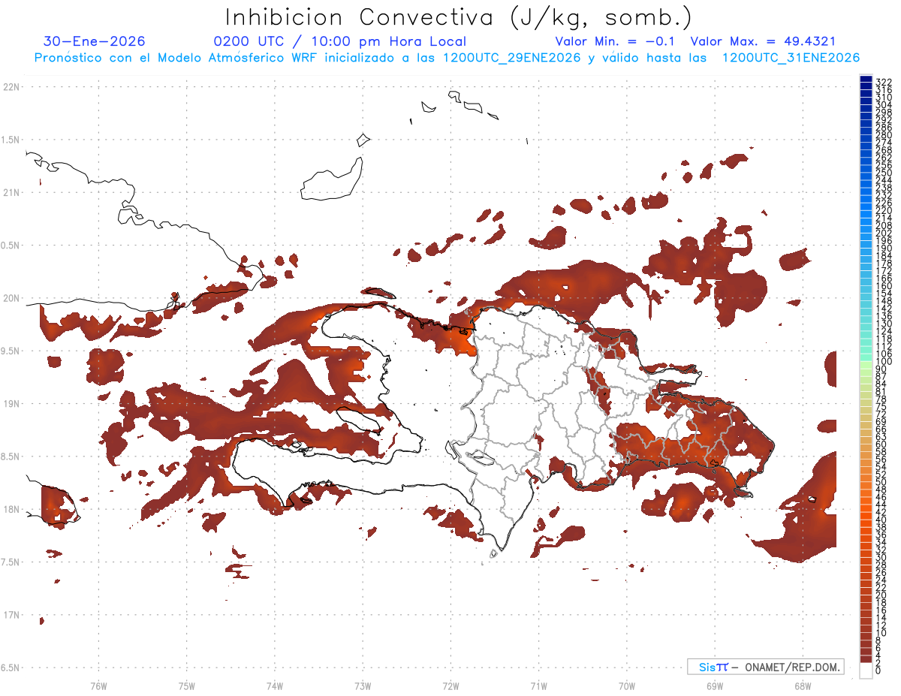The width and height of the screenshot is (901, 696).
Task: Click the '322' colorbar value
Action: click(884, 81)
